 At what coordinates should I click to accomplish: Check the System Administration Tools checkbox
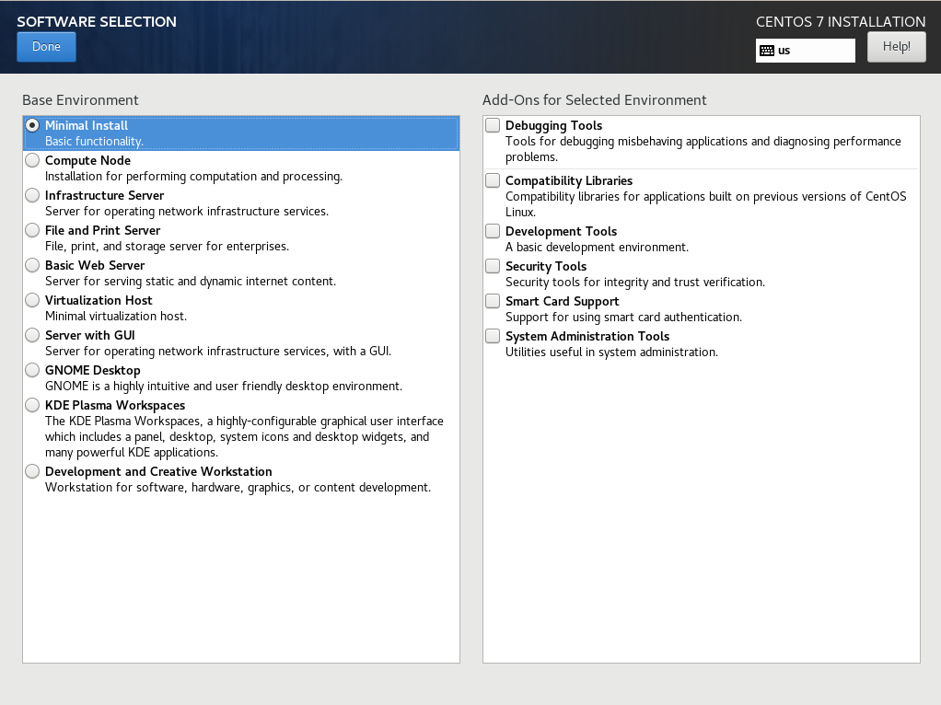point(493,336)
